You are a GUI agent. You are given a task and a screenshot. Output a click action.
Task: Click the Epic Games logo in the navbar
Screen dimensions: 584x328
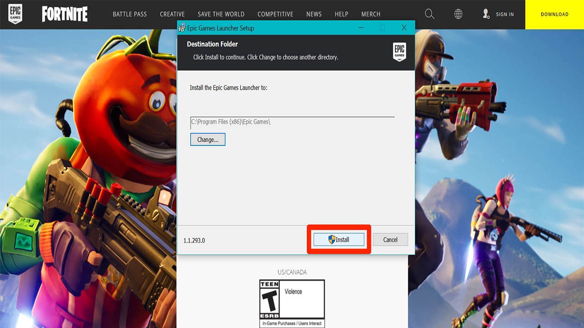tap(15, 14)
